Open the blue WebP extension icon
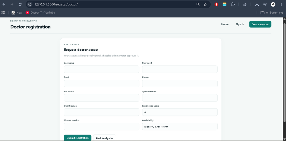This screenshot has height=141, width=286. pos(225,4)
